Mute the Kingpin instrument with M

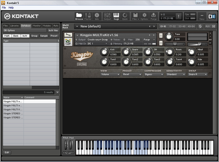pos(161,43)
